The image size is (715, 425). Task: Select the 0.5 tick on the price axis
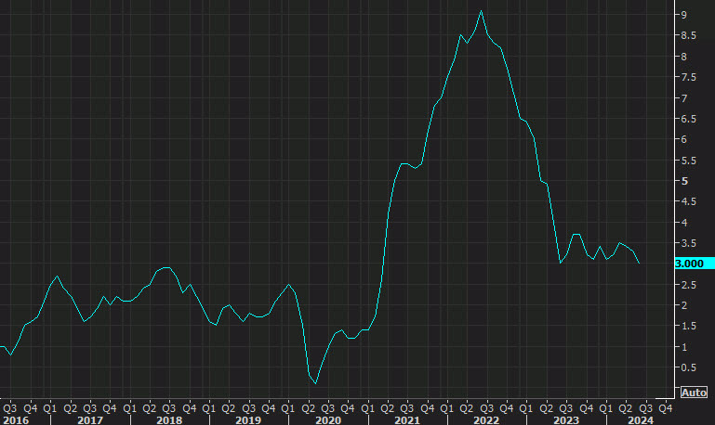point(686,367)
